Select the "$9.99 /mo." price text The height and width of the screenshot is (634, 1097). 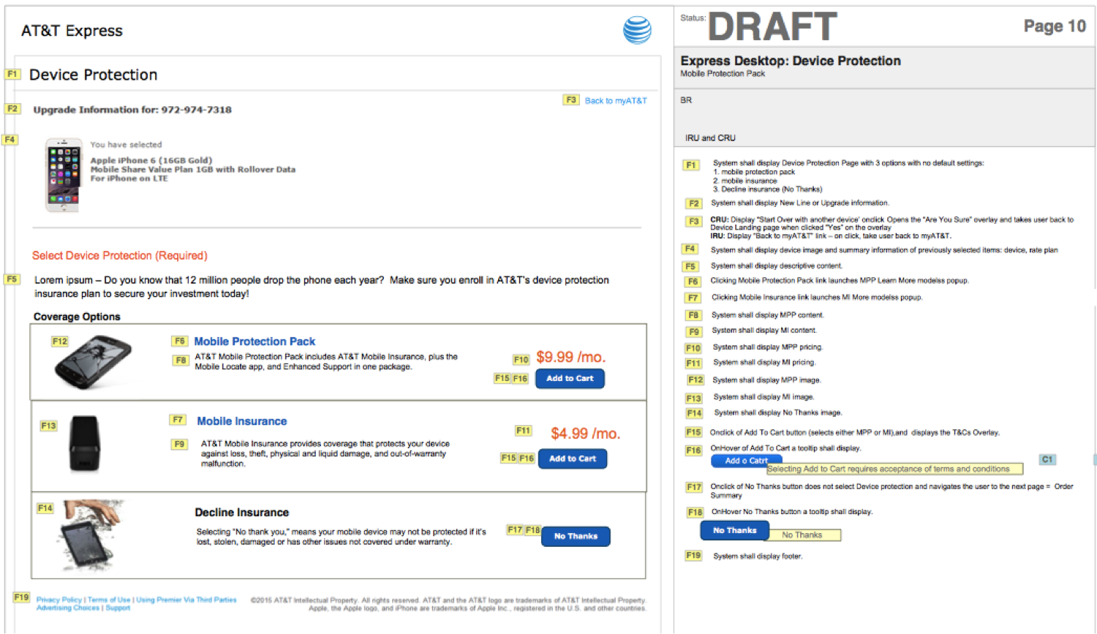[571, 357]
